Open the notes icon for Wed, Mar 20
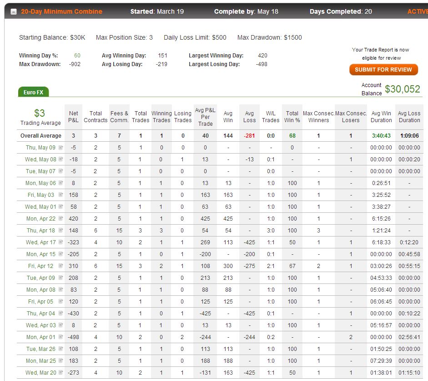 coord(60,373)
